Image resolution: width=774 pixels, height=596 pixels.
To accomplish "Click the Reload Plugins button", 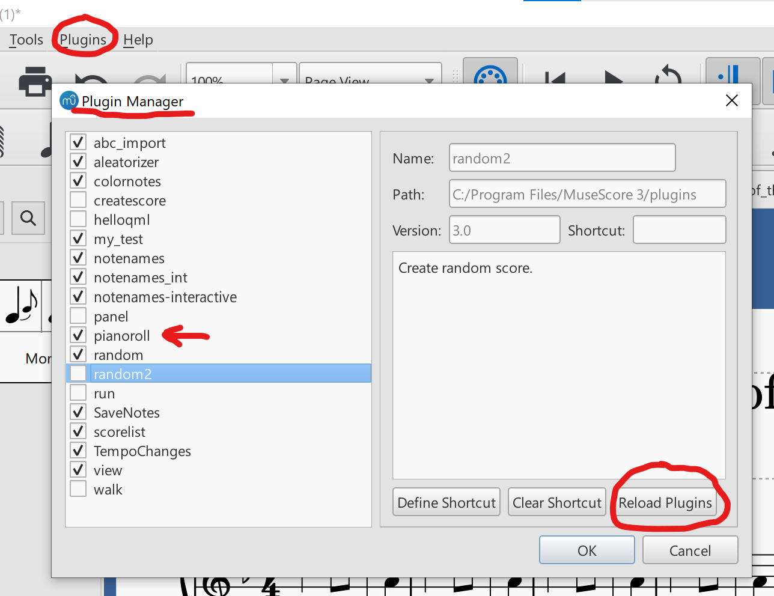I will [x=665, y=503].
